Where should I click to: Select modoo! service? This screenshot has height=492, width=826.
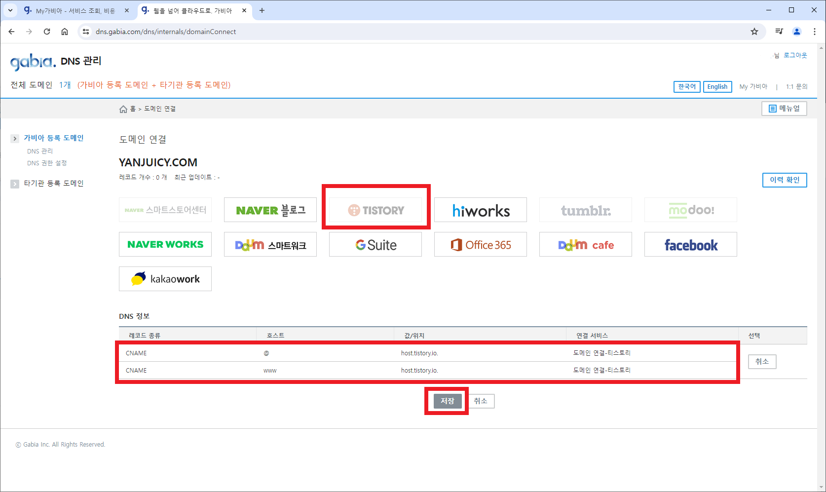coord(691,210)
